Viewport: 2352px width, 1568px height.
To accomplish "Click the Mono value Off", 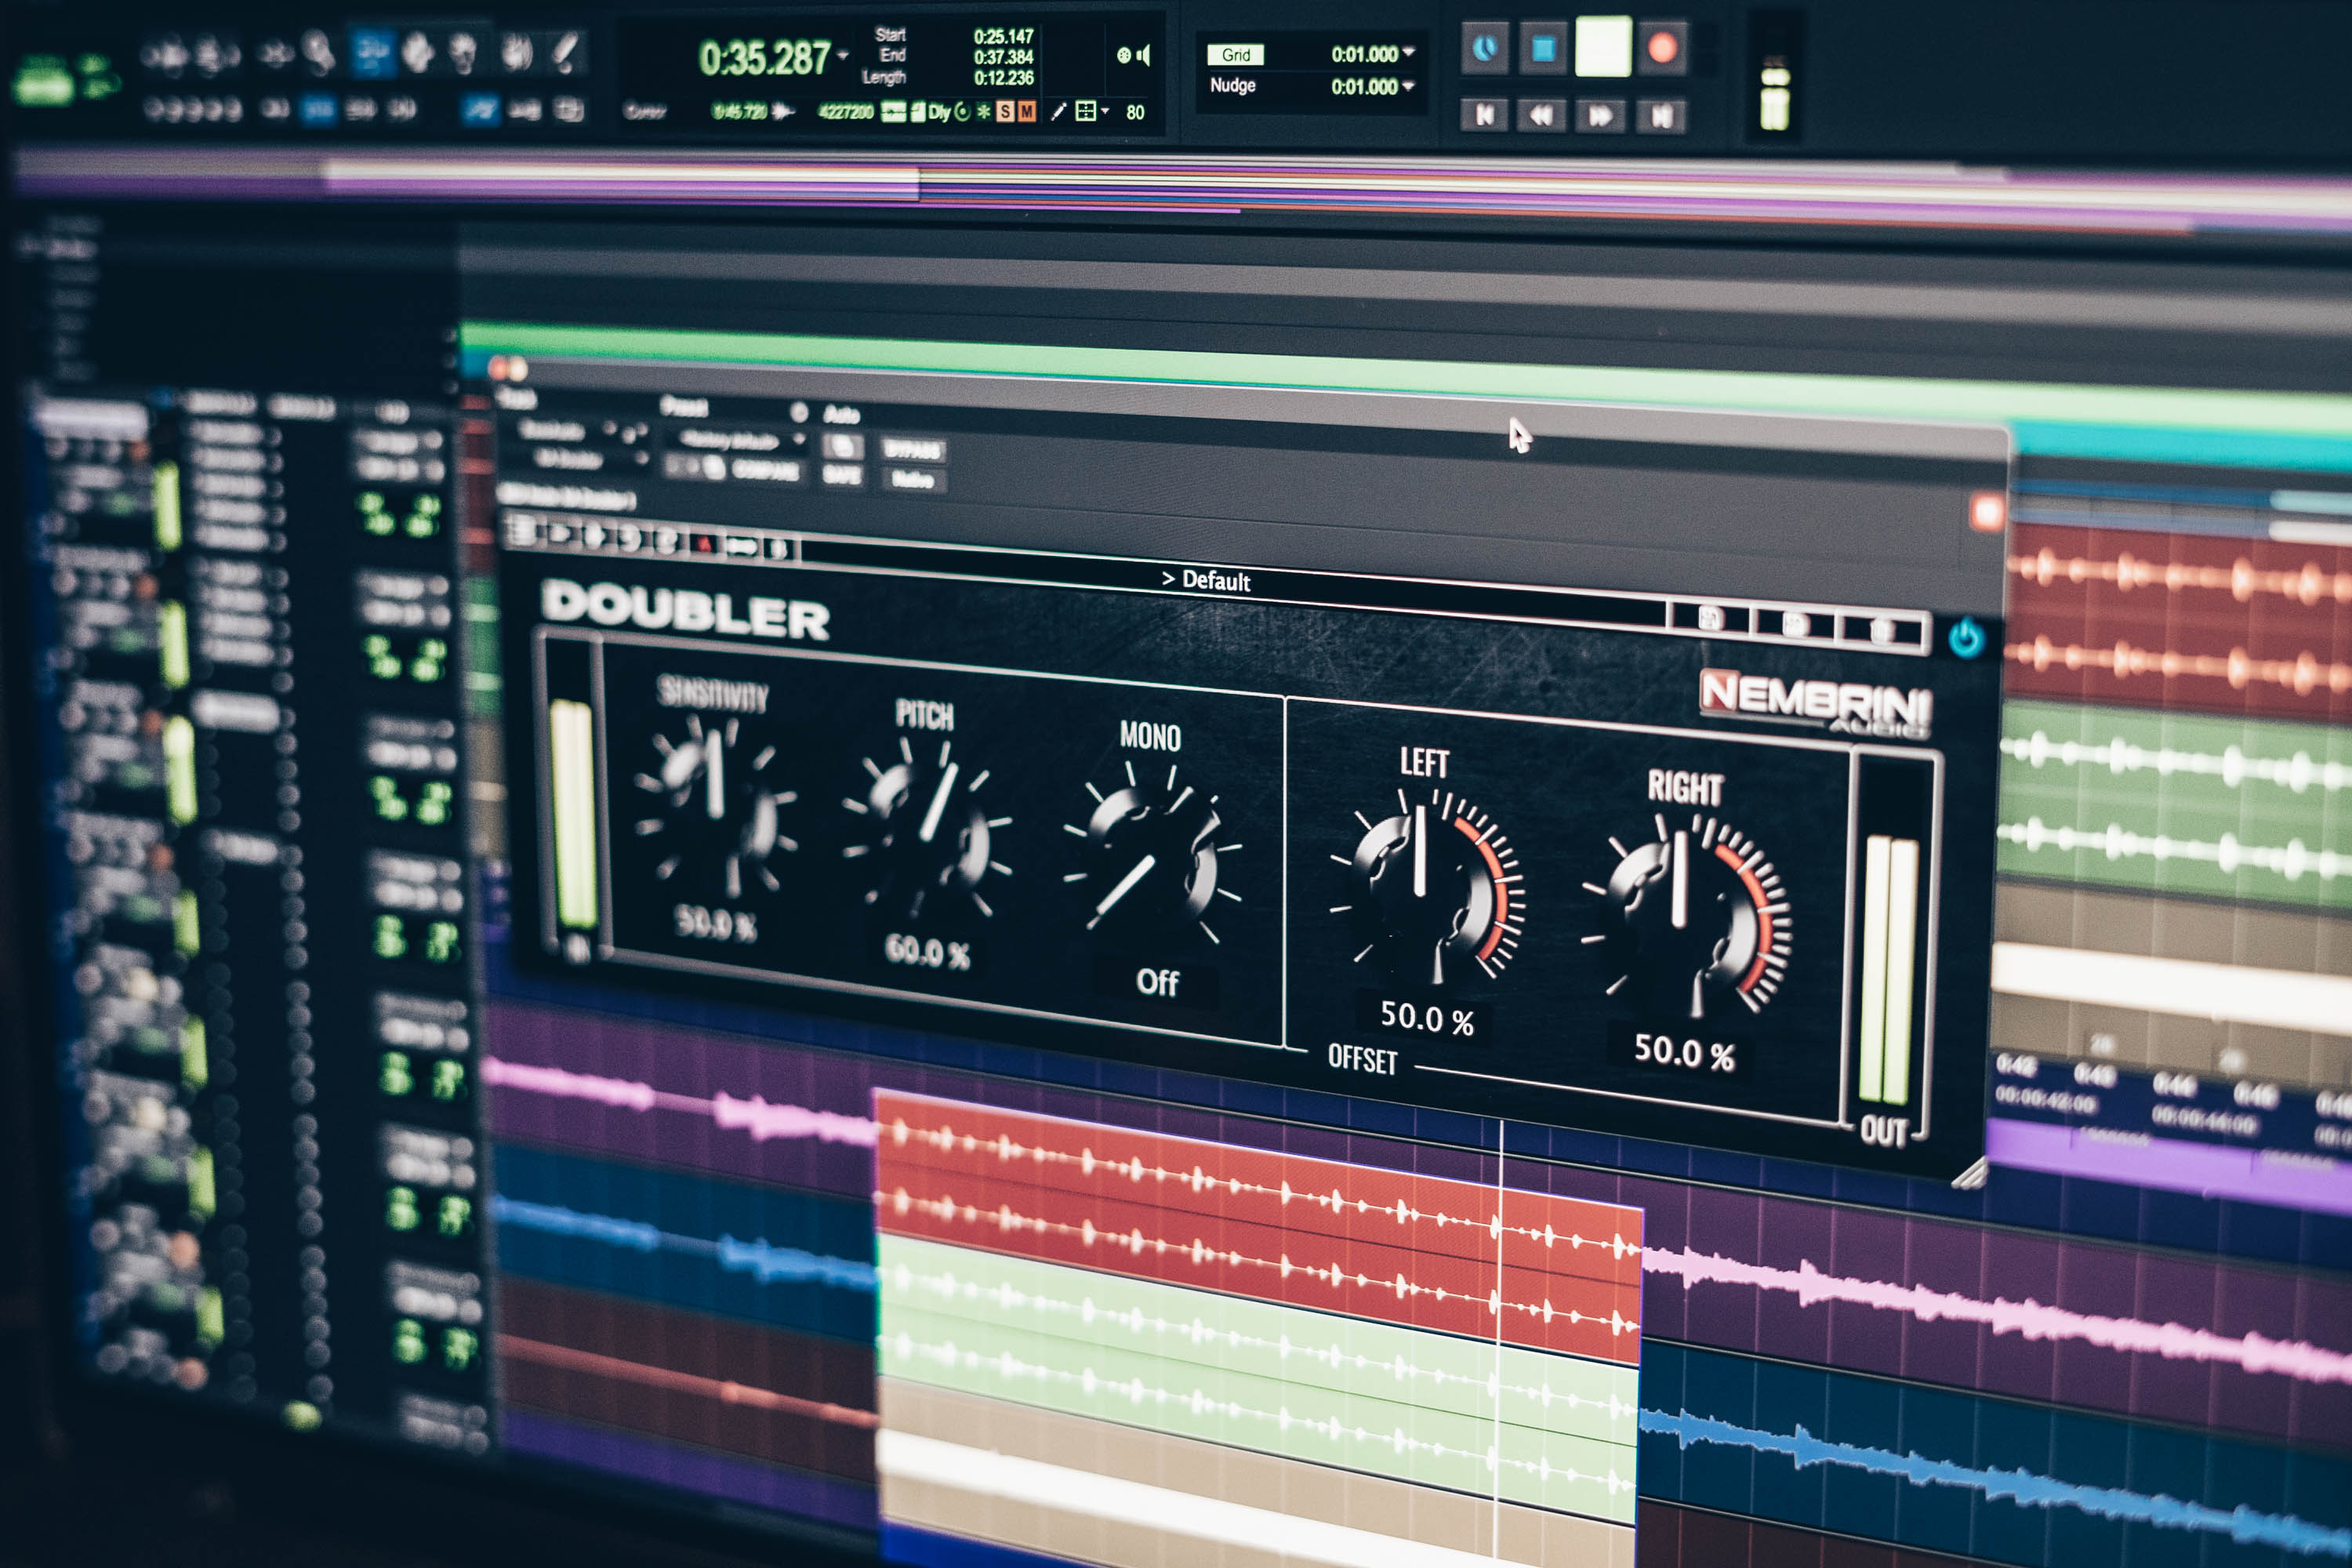I will coord(1157,982).
